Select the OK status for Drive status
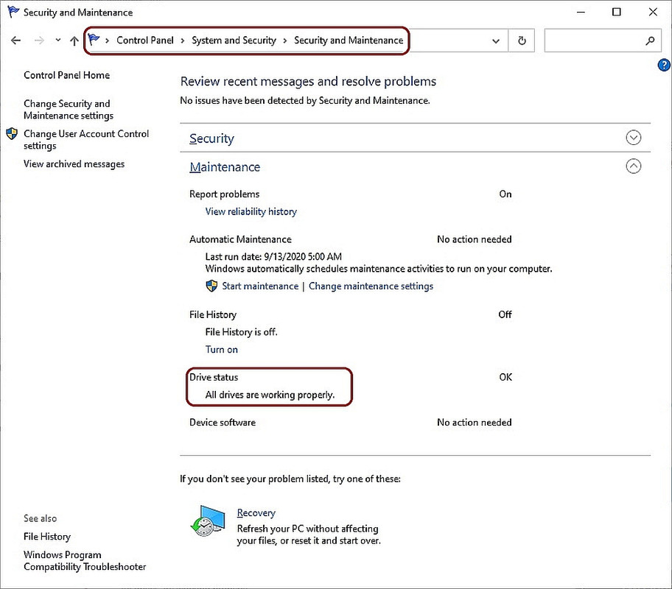The image size is (672, 589). (x=505, y=378)
